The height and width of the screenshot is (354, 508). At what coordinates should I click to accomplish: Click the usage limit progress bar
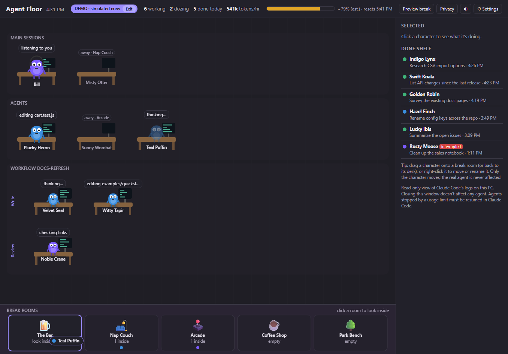pyautogui.click(x=300, y=9)
